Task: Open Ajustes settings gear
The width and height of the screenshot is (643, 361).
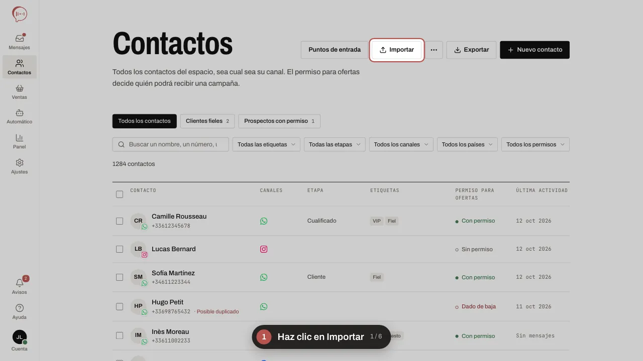Action: point(20,166)
